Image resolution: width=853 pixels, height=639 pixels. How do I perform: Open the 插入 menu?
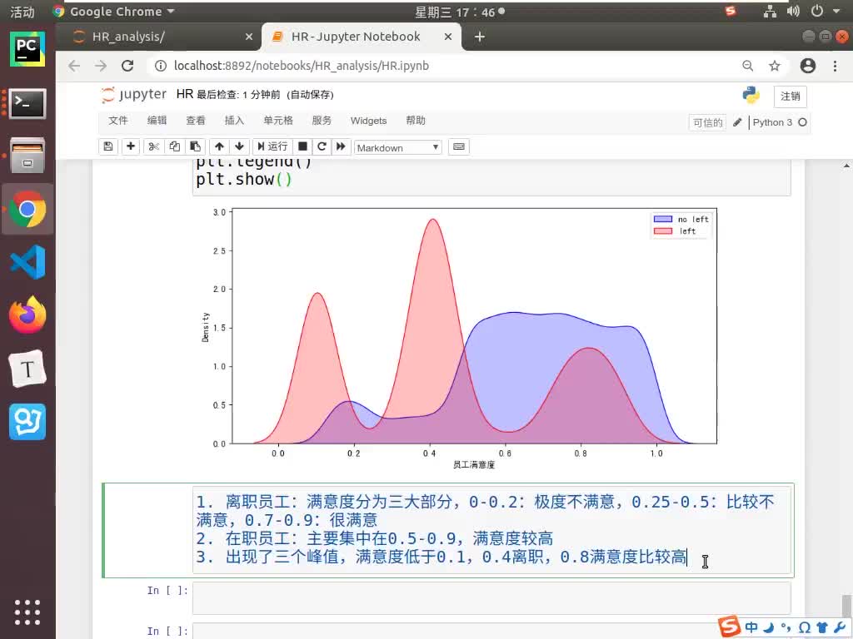[x=234, y=121]
